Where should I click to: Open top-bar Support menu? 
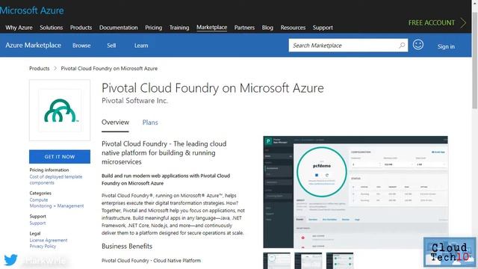tap(323, 28)
